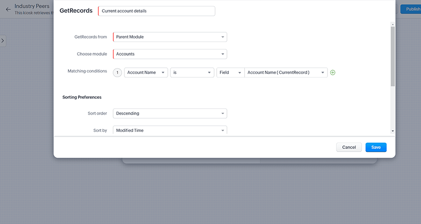Open the Account Name condition field dropdown

coord(146,72)
